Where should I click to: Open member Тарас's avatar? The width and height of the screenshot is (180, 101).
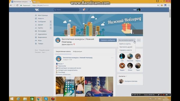(x=138, y=66)
